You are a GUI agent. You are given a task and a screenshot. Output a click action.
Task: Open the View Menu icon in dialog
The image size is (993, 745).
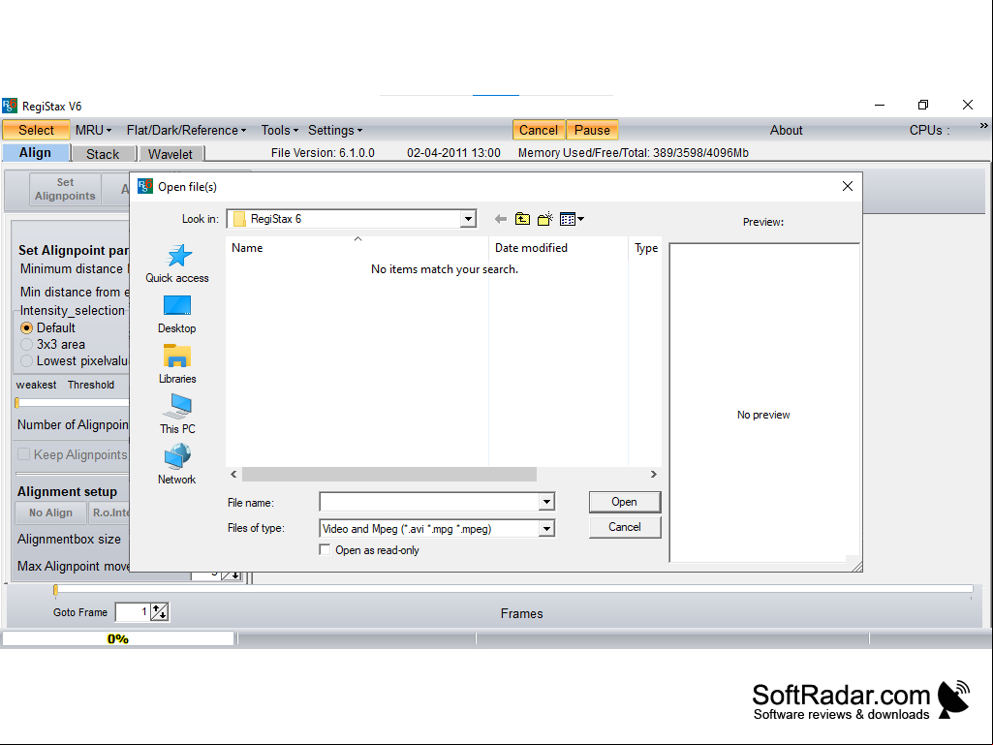click(x=572, y=219)
